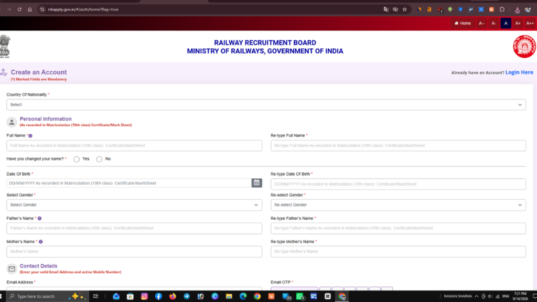Click the crossed-eye tracking protection icon
This screenshot has height=302, width=537.
[395, 9]
